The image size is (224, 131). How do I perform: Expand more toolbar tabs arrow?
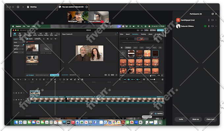[59, 34]
